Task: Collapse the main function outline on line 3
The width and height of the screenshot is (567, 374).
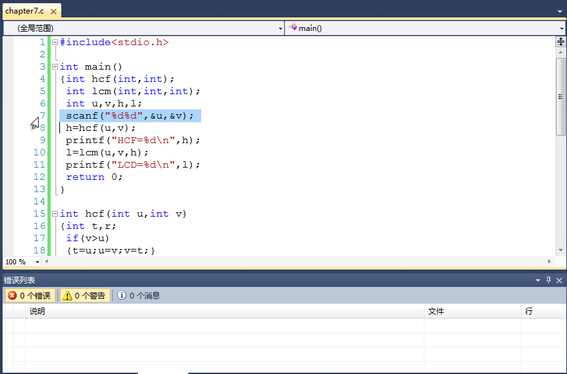Action: coord(55,67)
